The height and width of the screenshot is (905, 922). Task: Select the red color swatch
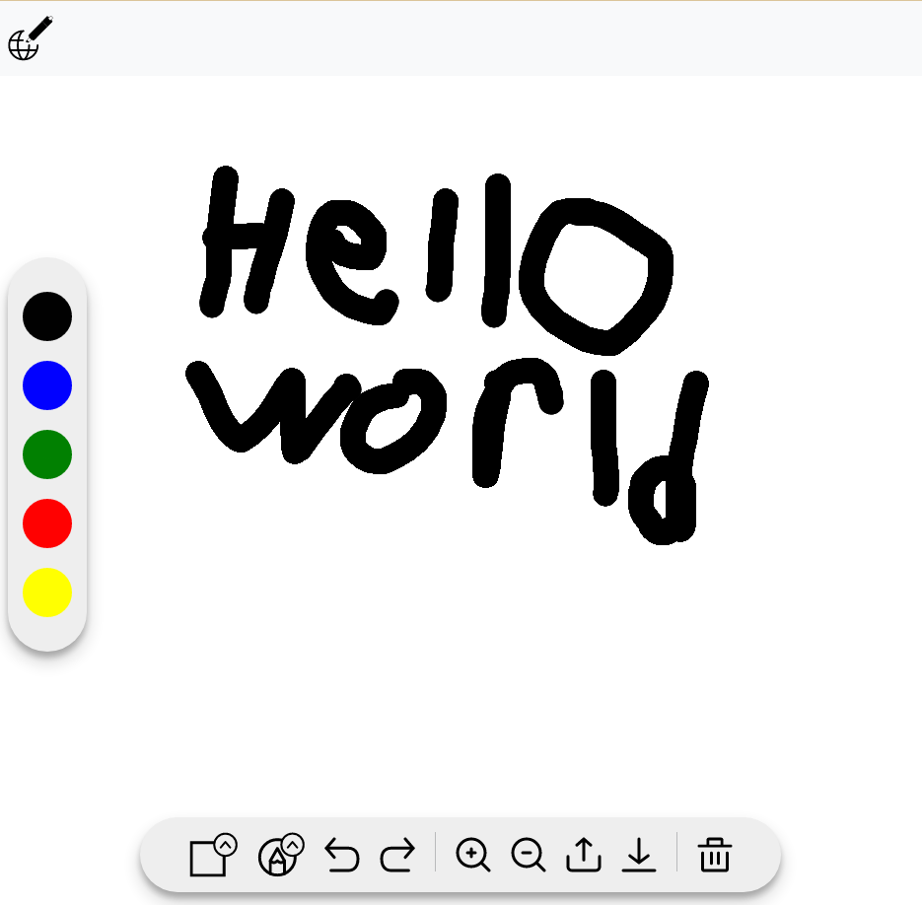pos(46,523)
